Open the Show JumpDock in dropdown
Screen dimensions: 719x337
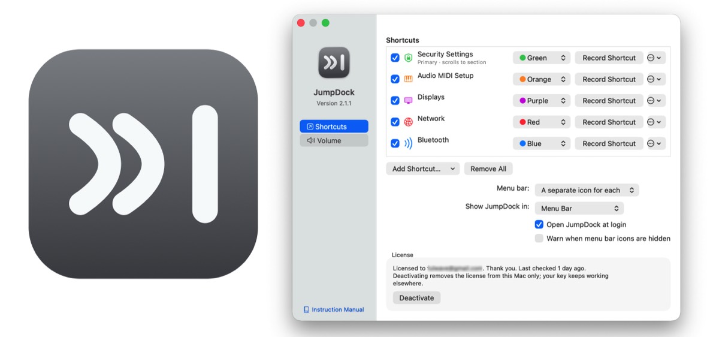point(579,208)
